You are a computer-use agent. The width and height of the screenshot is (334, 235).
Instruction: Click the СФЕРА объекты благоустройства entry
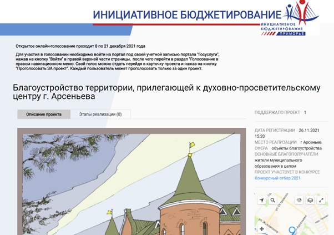click(x=288, y=148)
